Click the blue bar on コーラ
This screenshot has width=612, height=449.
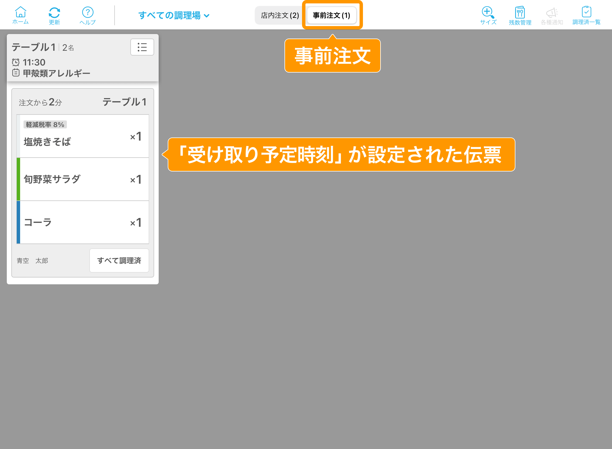tap(18, 222)
